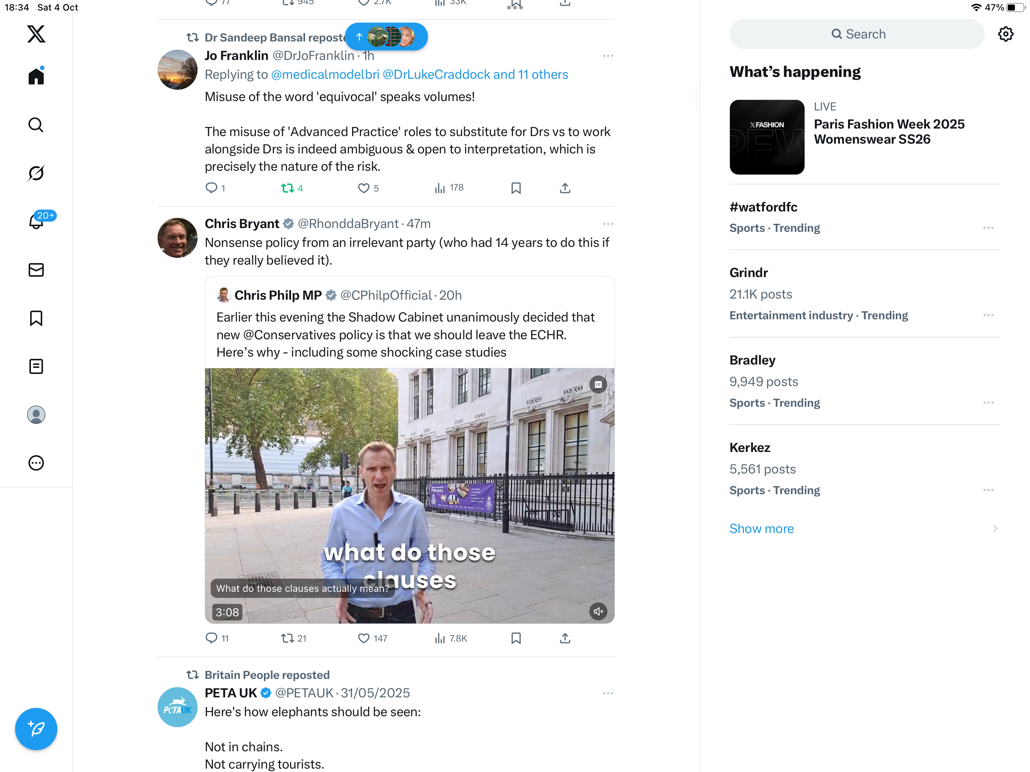Click the Search input field
Viewport: 1030px width, 772px height.
(x=856, y=34)
